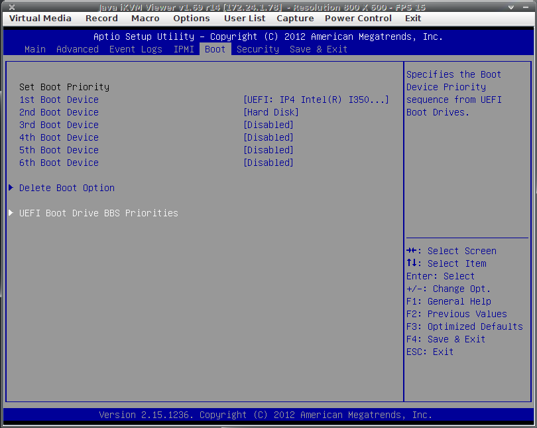Switch to the IPMI tab
Image resolution: width=537 pixels, height=428 pixels.
click(184, 49)
